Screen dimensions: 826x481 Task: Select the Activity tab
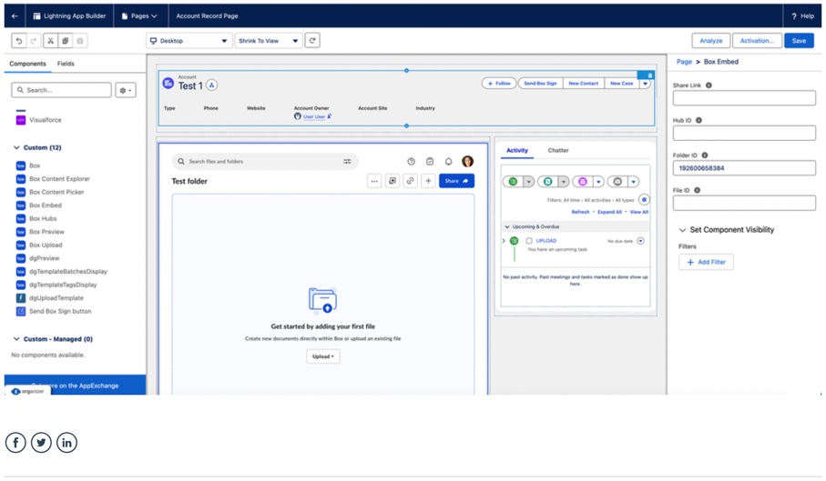point(516,150)
